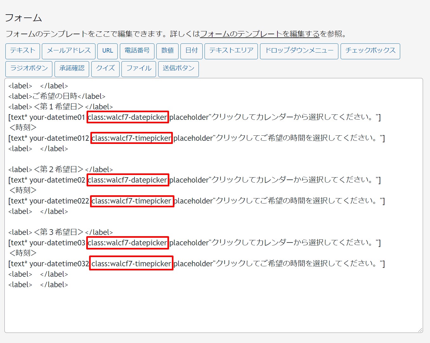
Task: Click the highlighted walcf7-timepicker class on your-datetime012
Action: pos(131,138)
